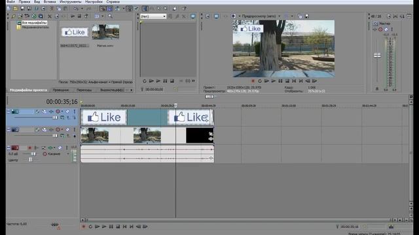The width and height of the screenshot is (419, 235).
Task: Toggle solo on video track 1
Action: point(74,112)
